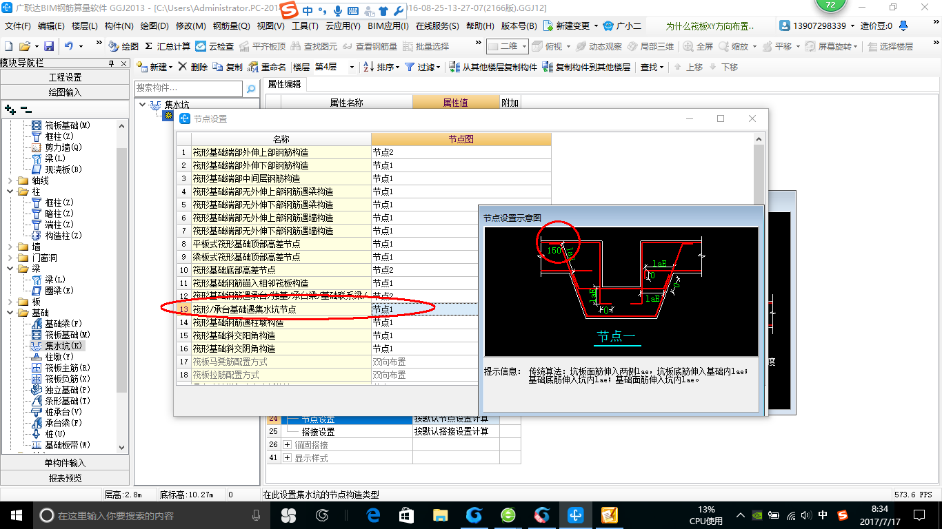
Task: Collapse 基础 folder in tree
Action: pos(11,313)
